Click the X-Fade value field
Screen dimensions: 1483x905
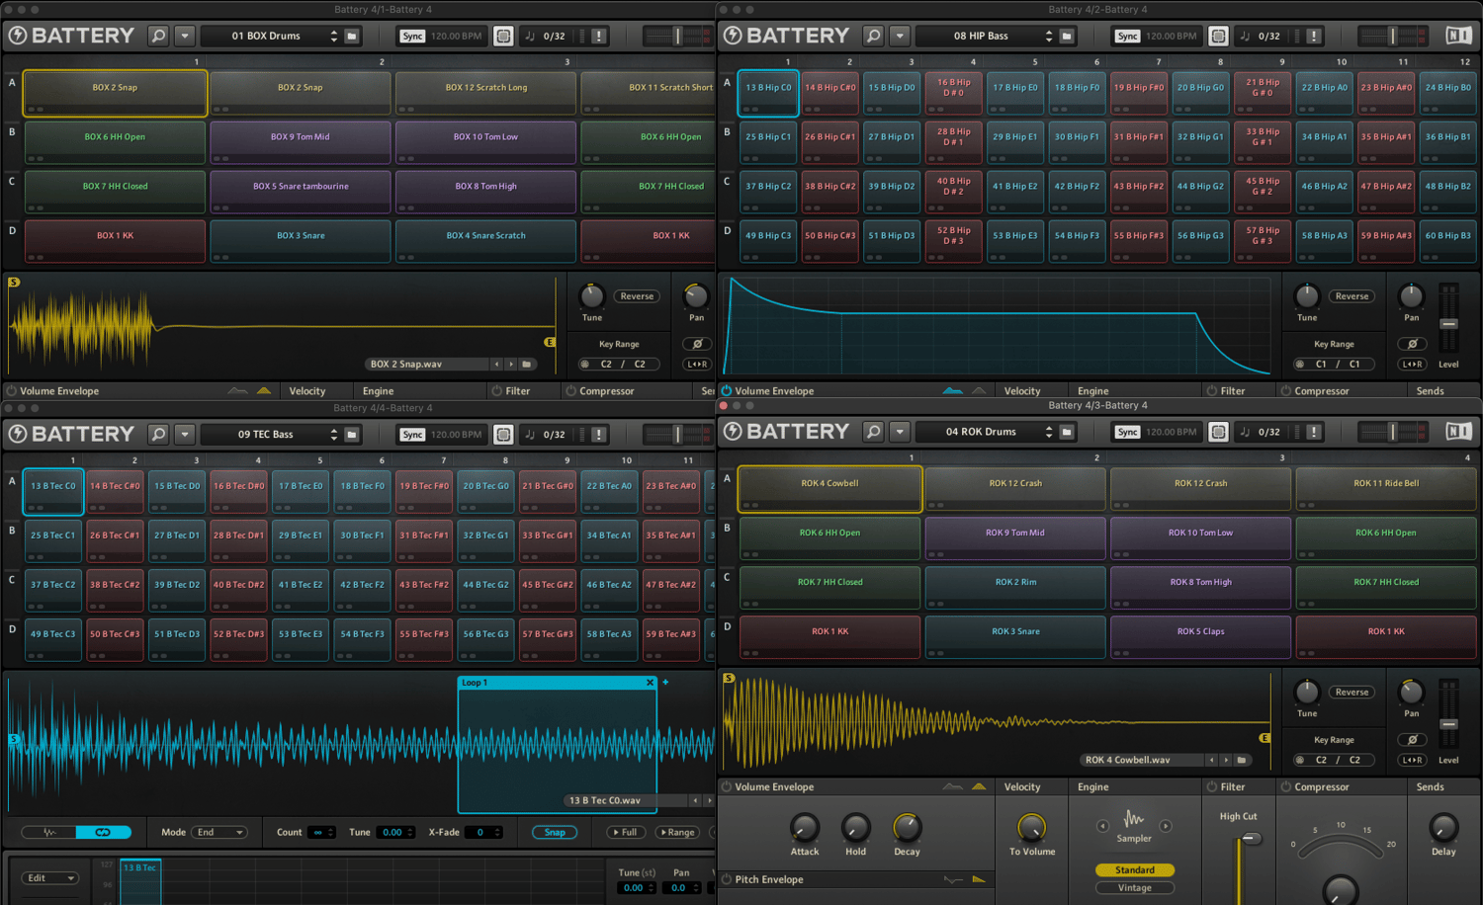(x=483, y=832)
